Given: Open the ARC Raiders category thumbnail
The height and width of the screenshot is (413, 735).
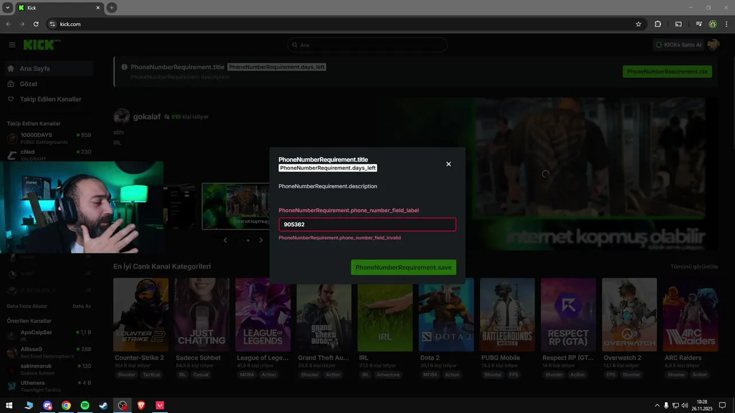Looking at the screenshot, I should 690,315.
